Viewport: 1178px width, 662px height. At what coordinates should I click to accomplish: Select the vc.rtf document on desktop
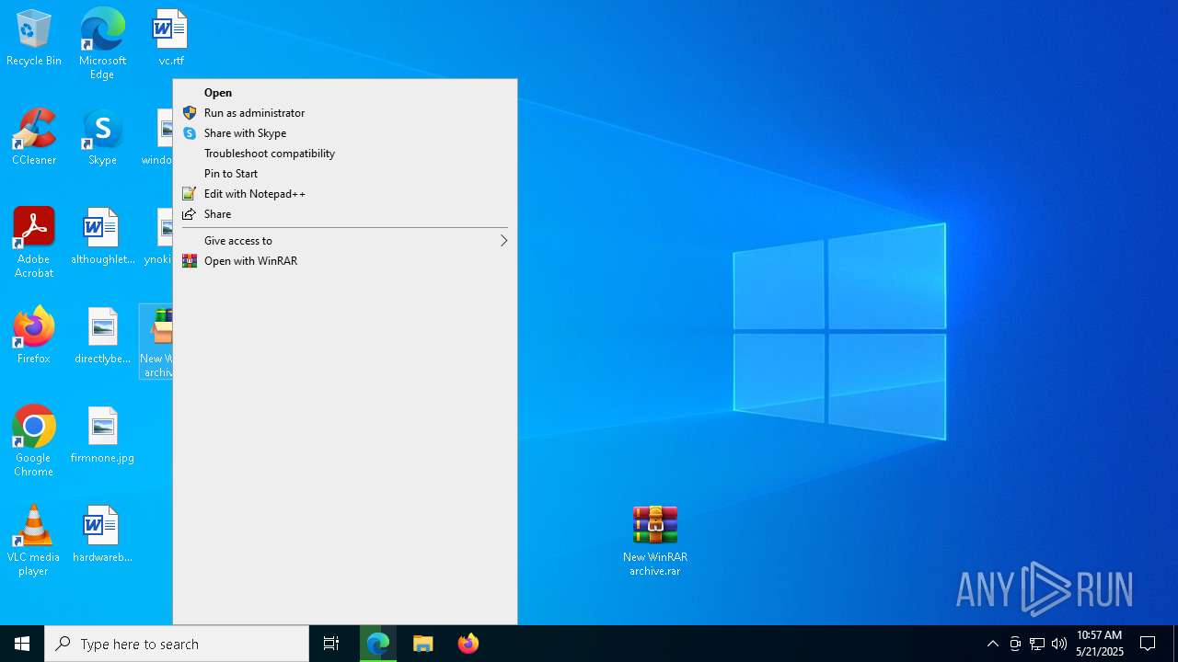coord(170,39)
